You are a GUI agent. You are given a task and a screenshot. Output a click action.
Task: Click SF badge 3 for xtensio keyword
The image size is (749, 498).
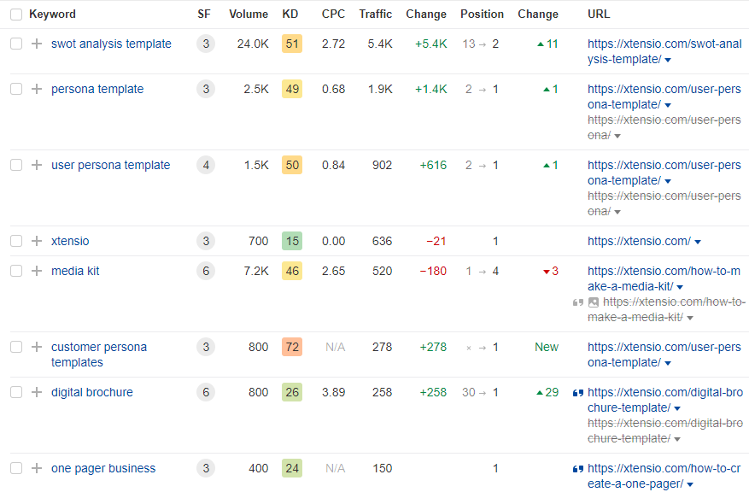point(206,242)
